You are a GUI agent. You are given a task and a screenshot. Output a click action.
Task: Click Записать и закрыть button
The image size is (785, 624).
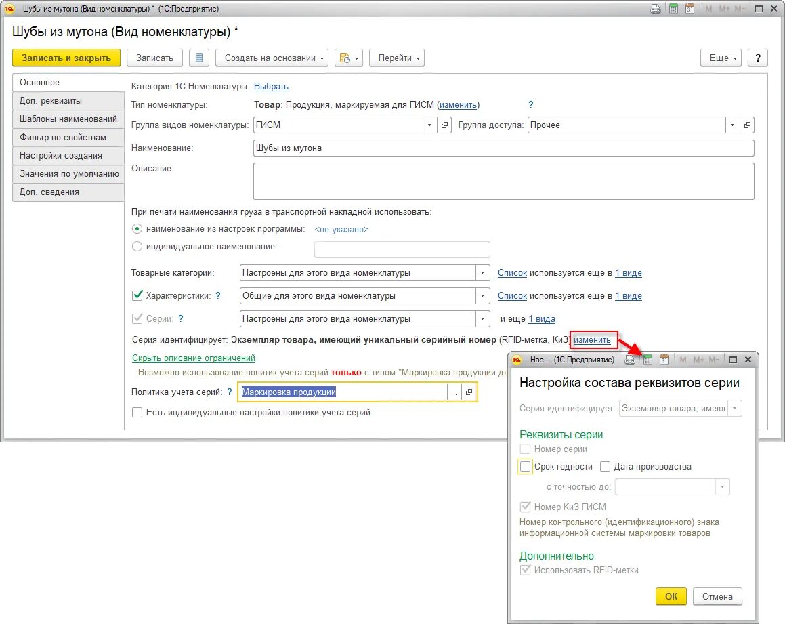66,58
